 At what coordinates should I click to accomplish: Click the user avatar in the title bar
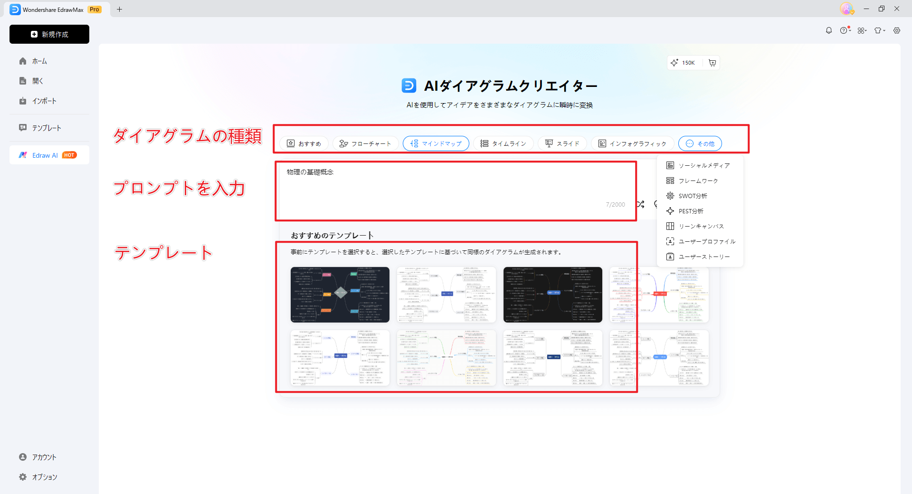[846, 9]
